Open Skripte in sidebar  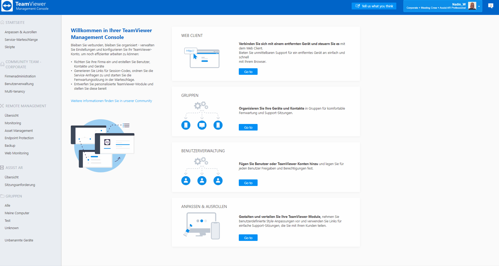(10, 47)
